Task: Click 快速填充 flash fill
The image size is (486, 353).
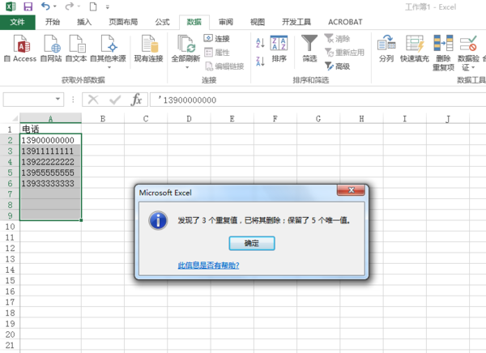Action: 415,49
